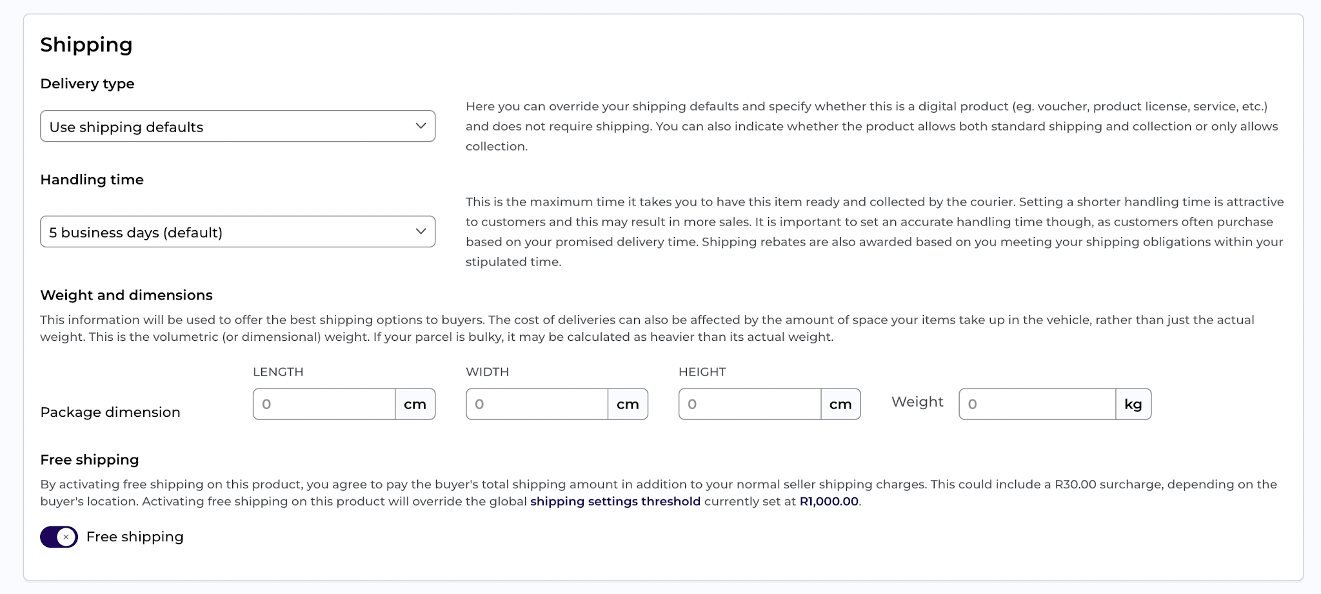Toggle the Free shipping switch
Image resolution: width=1321 pixels, height=594 pixels.
point(59,537)
